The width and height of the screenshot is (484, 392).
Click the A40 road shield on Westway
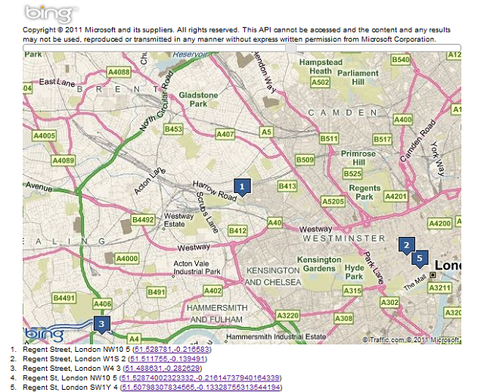275,223
